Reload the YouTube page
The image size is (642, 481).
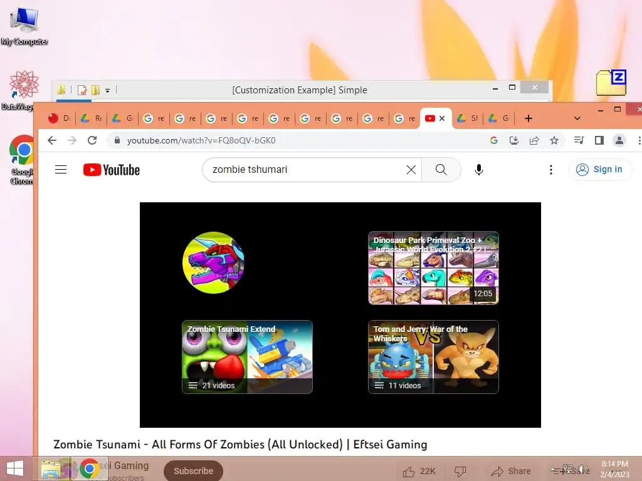[x=93, y=141]
